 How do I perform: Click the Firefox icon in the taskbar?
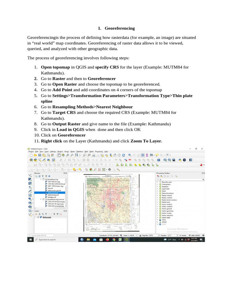pos(107,240)
